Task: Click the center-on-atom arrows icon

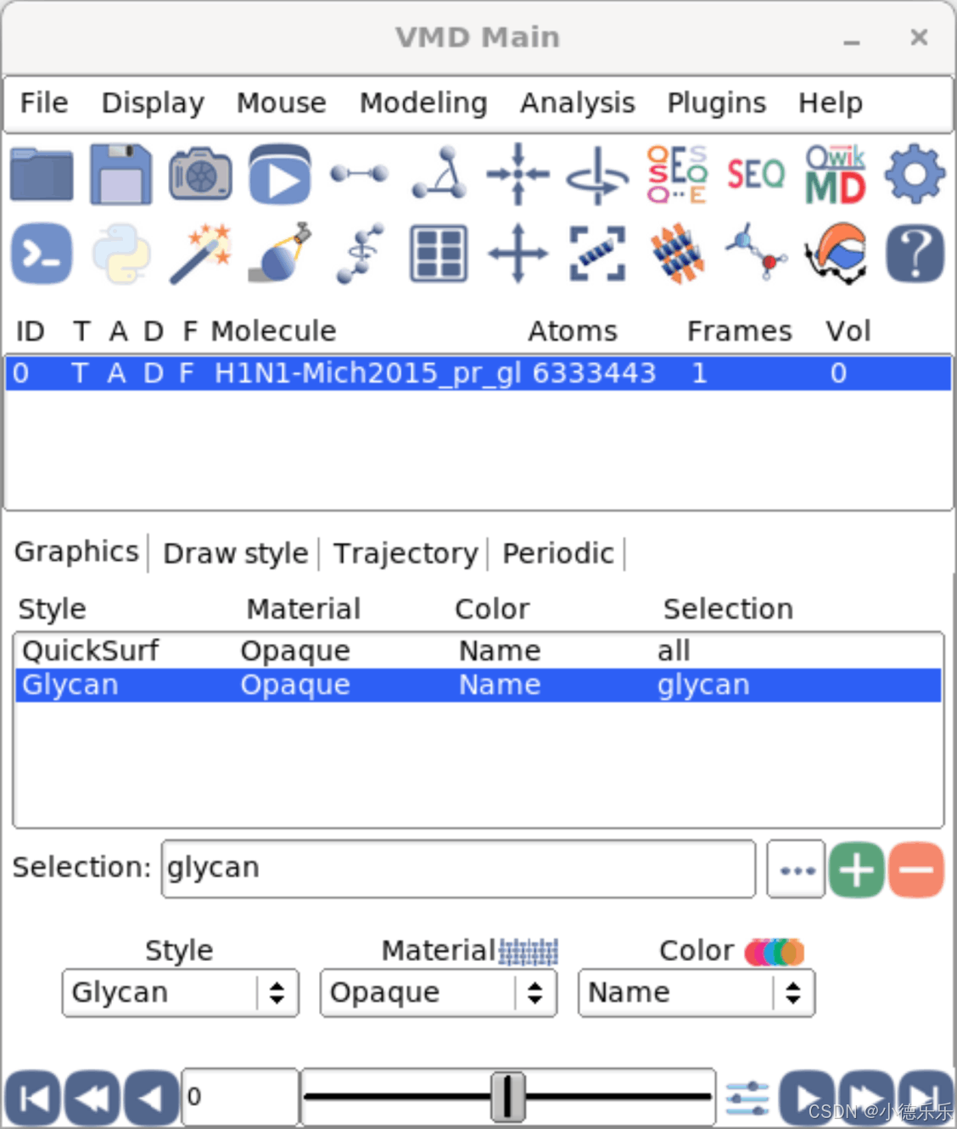Action: tap(518, 175)
